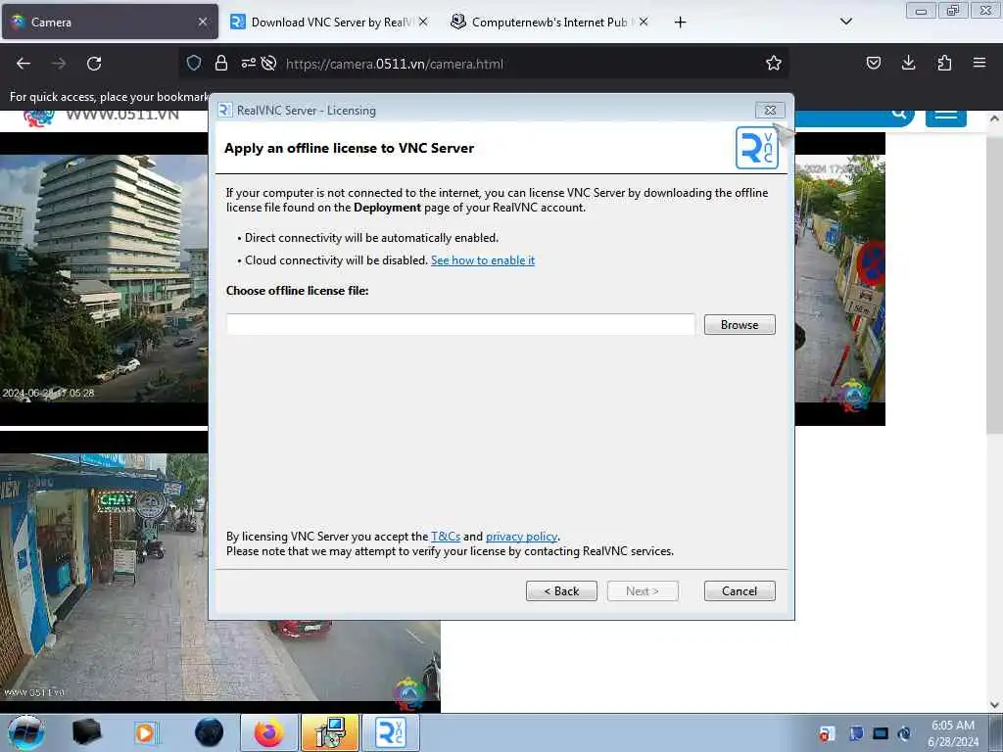Image resolution: width=1003 pixels, height=752 pixels.
Task: Click the page vertical scrollbar
Action: (x=994, y=285)
